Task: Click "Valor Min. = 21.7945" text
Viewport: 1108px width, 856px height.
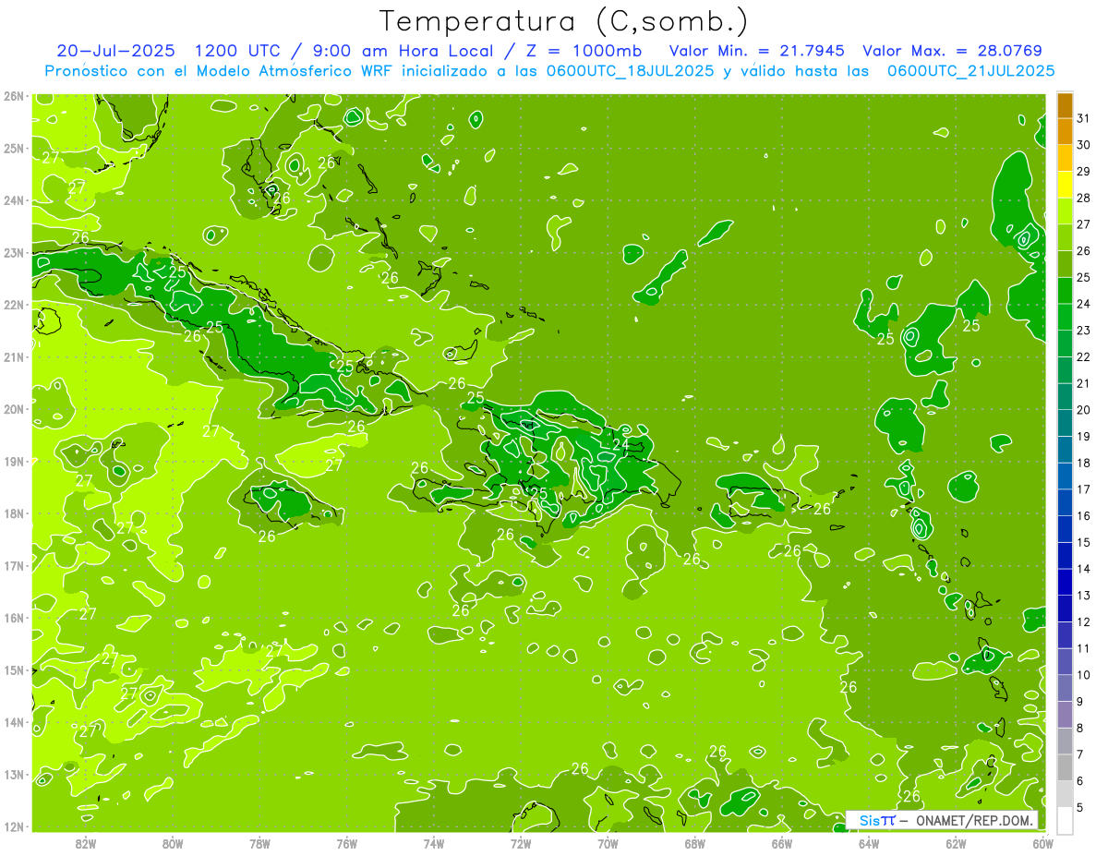Action: tap(757, 51)
